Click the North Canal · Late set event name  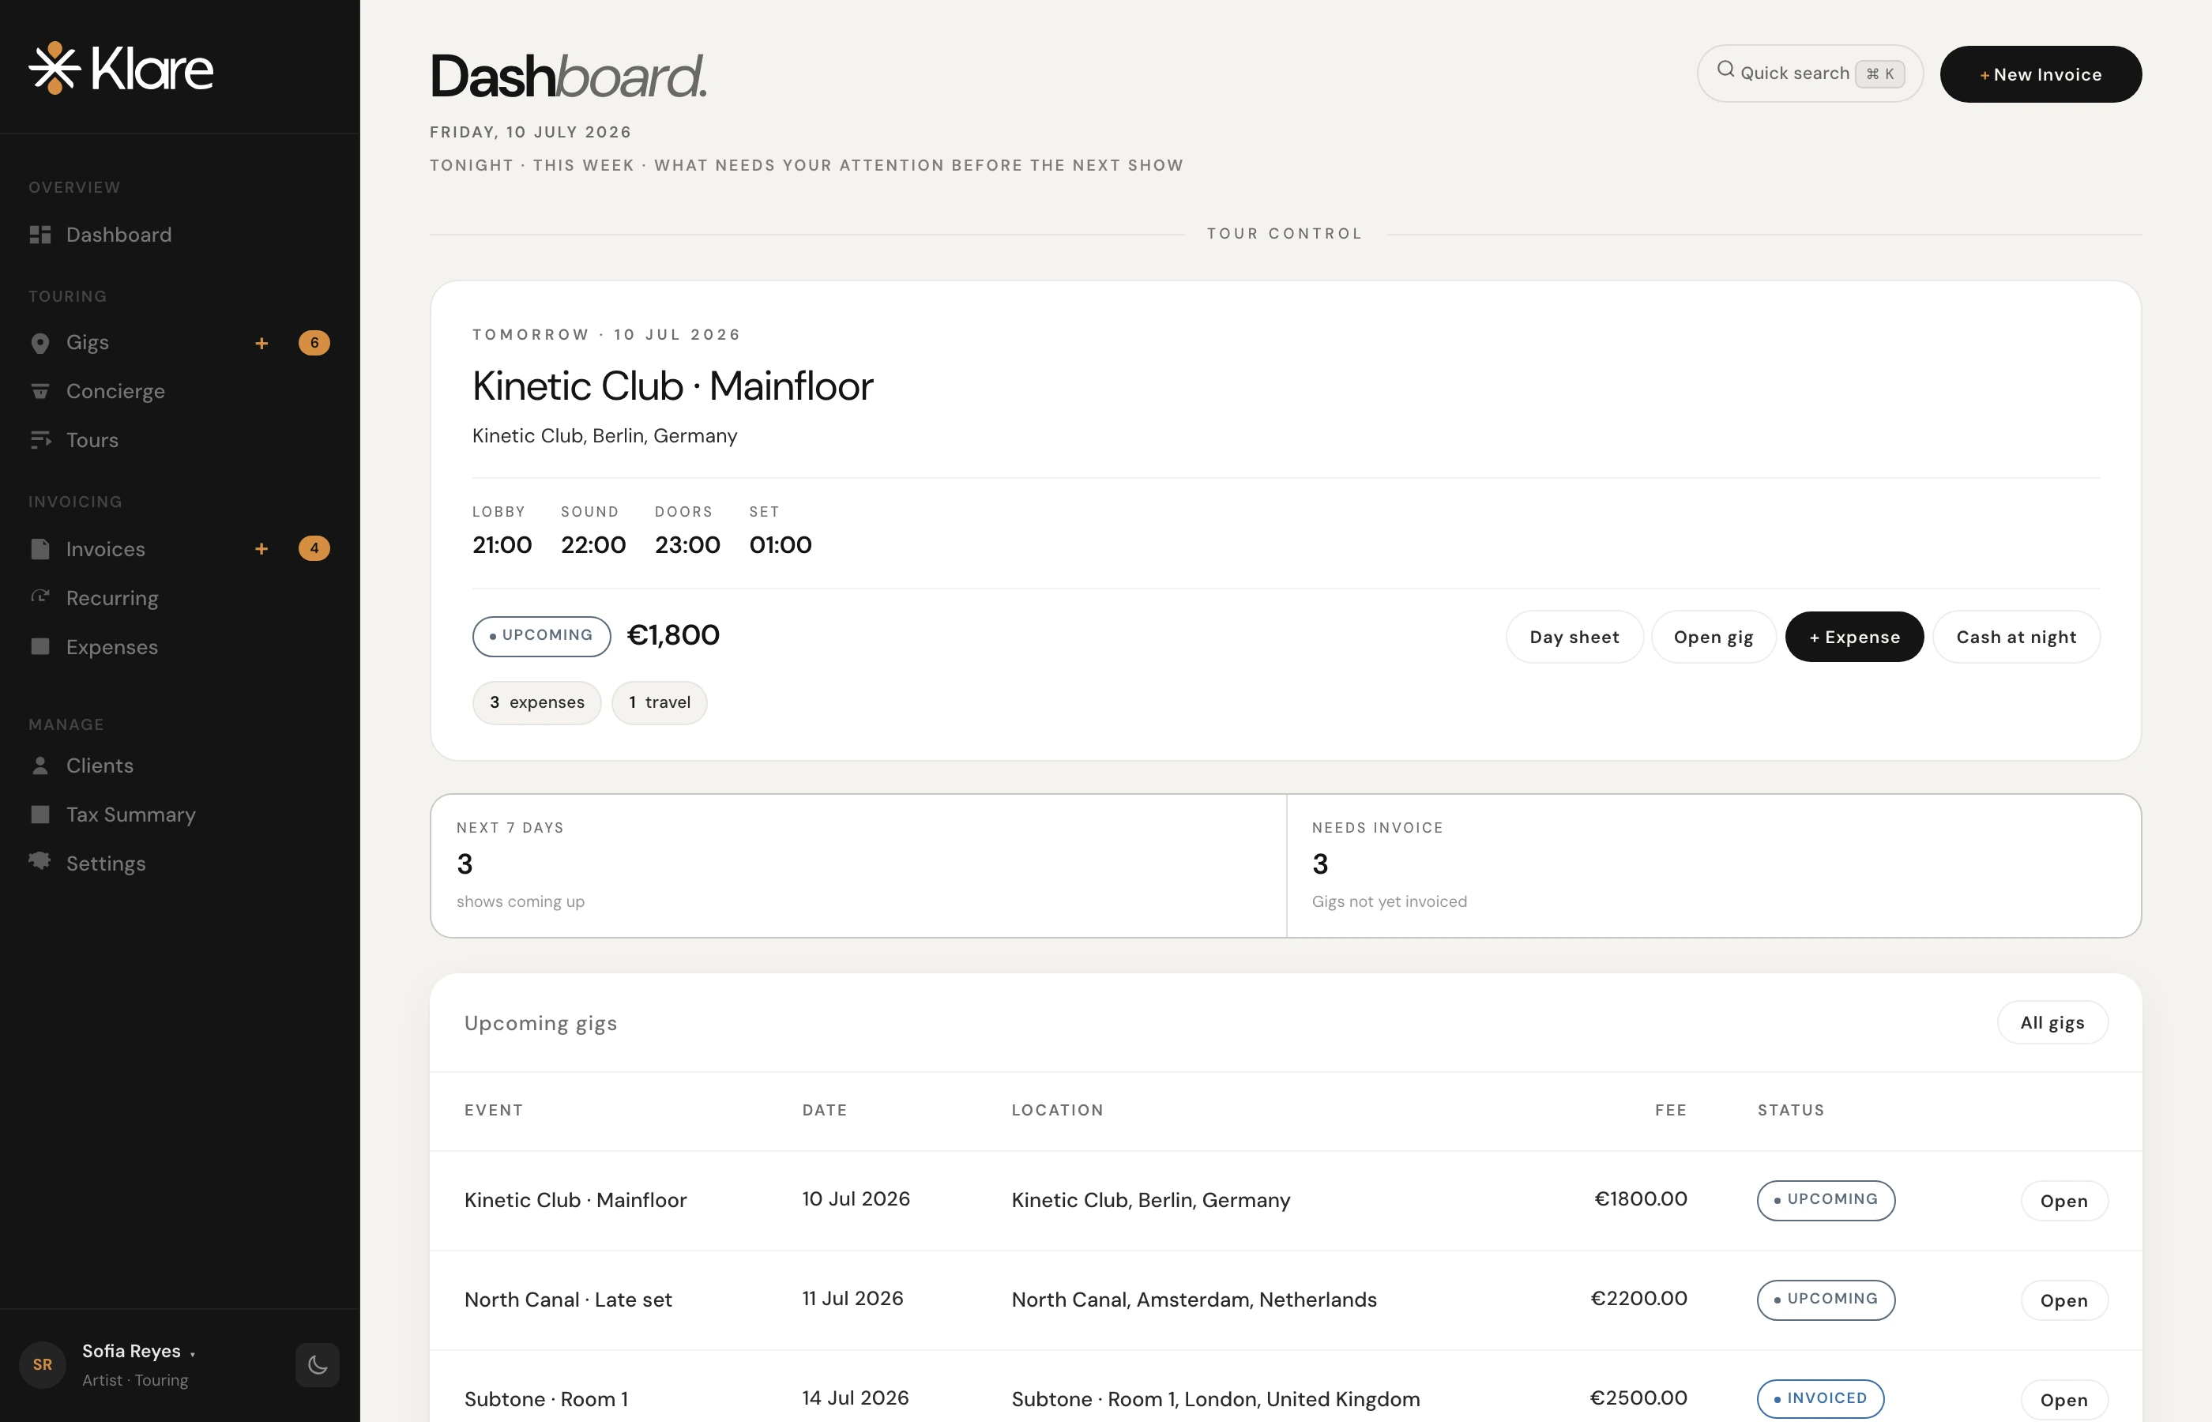point(568,1300)
